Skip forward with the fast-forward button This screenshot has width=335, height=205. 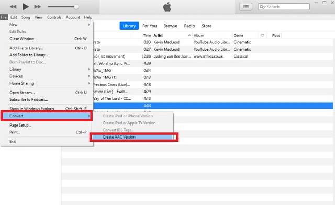click(x=38, y=7)
